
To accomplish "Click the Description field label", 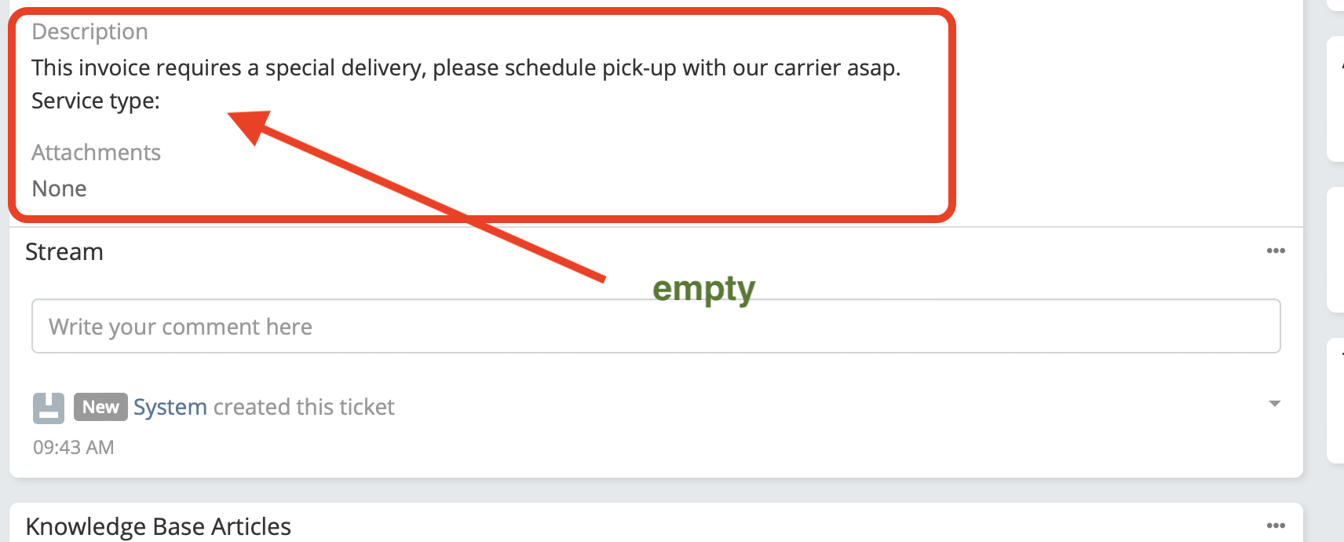I will (90, 31).
